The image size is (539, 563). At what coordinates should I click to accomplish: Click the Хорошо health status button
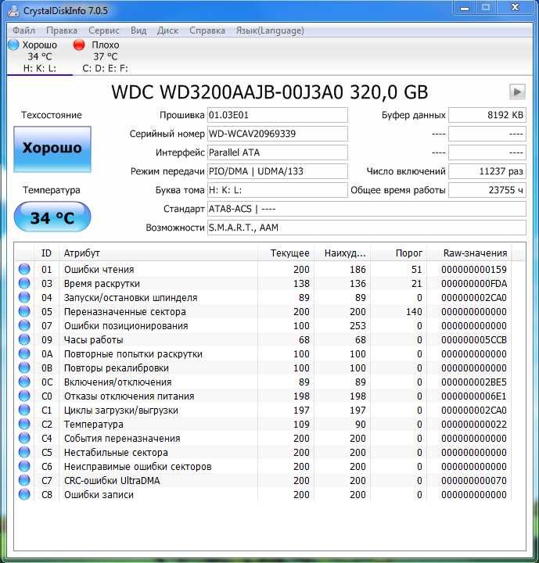pyautogui.click(x=52, y=149)
